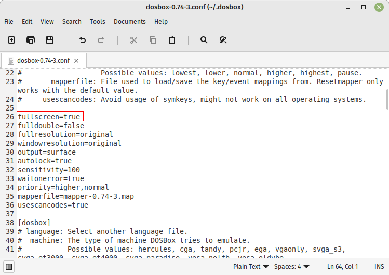Select the dosbox-0.74-3.conf document tab
This screenshot has height=275, width=389.
point(44,61)
